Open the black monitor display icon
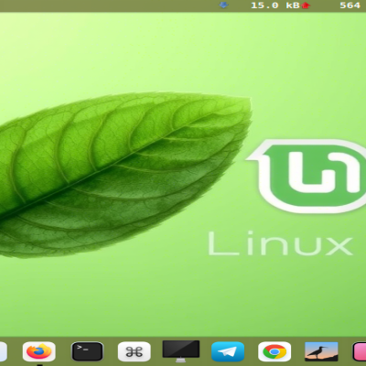 [x=181, y=351]
